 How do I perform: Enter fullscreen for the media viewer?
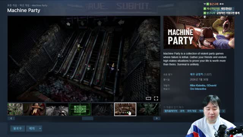[156, 98]
